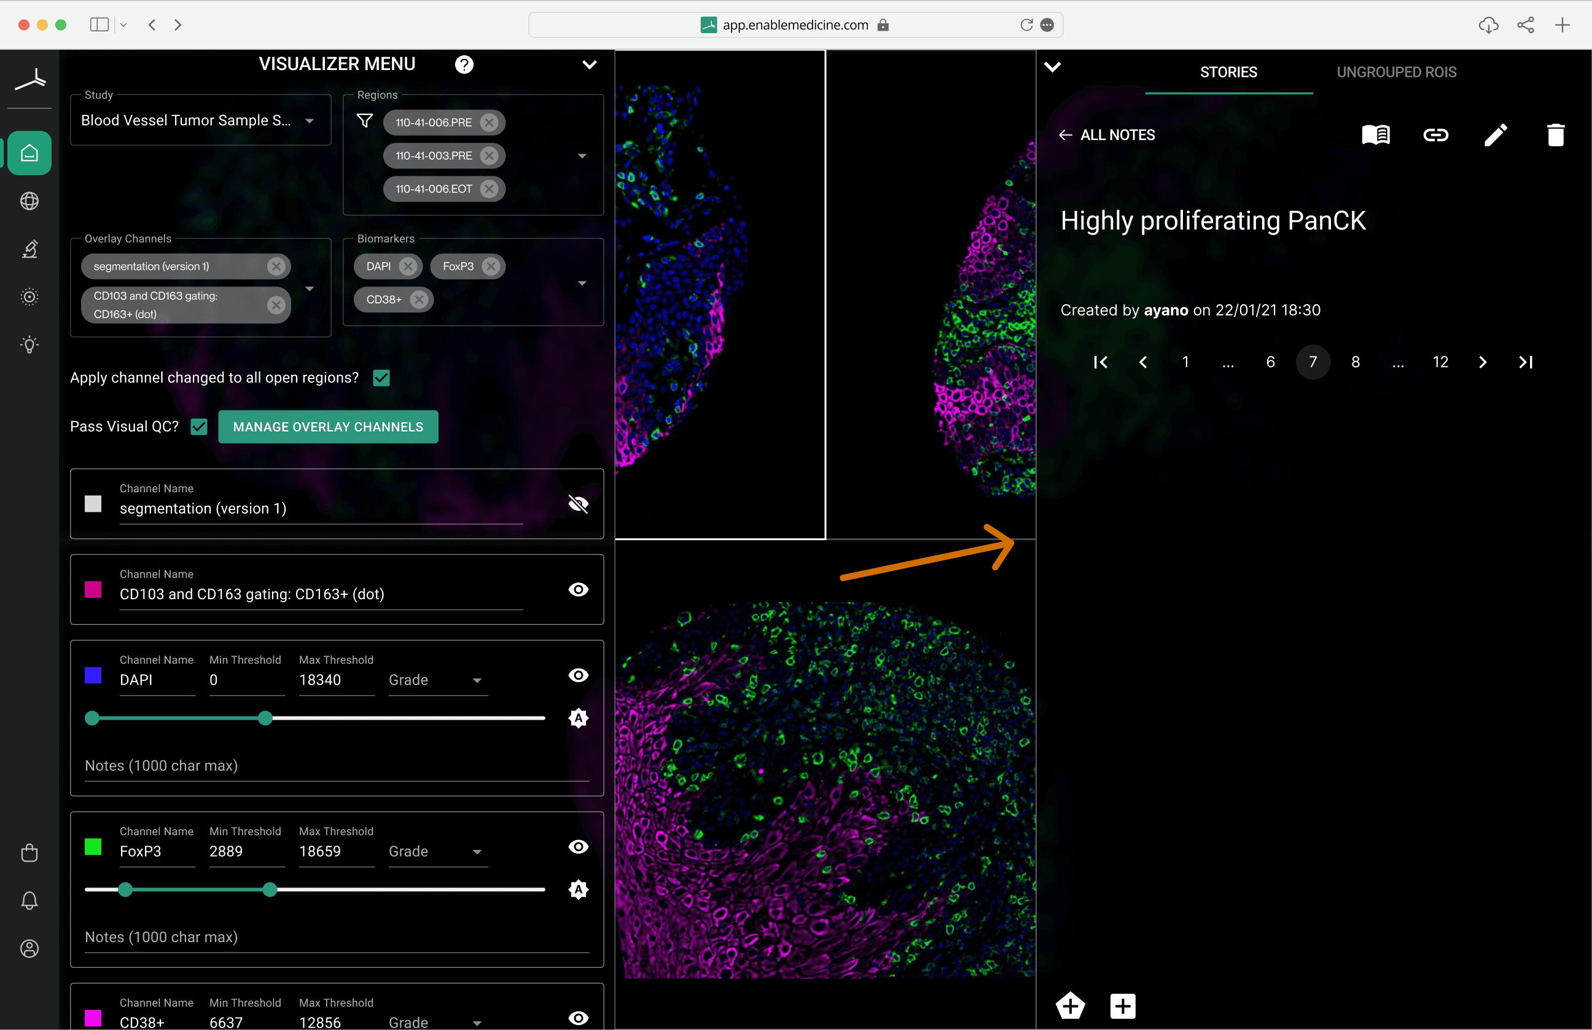This screenshot has height=1030, width=1592.
Task: Go to story page 12
Action: (1440, 363)
